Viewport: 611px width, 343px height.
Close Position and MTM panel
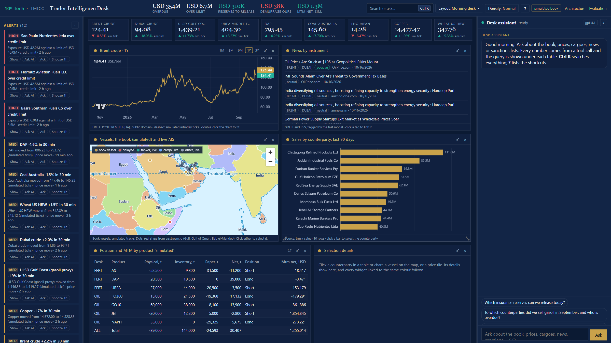pyautogui.click(x=305, y=251)
